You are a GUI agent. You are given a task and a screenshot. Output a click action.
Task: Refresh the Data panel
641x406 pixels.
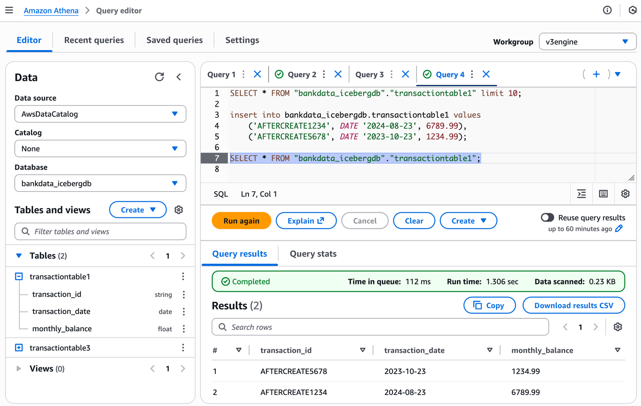click(x=159, y=77)
